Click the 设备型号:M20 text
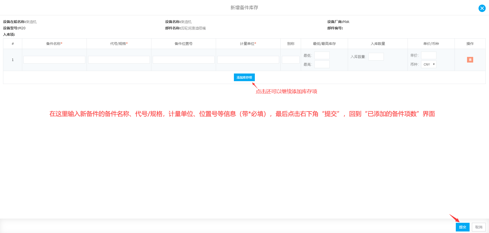 (x=14, y=28)
